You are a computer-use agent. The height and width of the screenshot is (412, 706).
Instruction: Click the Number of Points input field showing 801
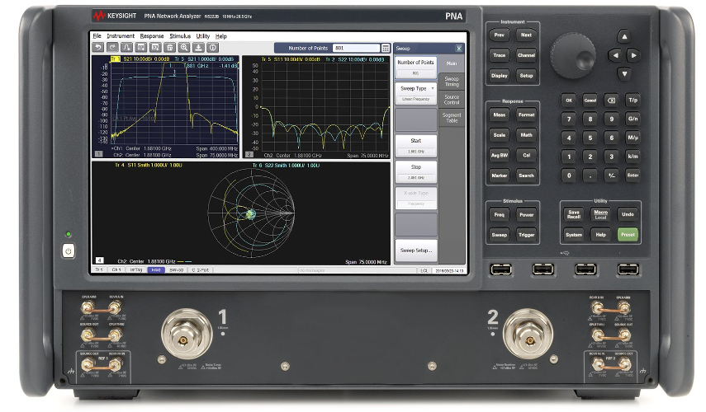356,48
